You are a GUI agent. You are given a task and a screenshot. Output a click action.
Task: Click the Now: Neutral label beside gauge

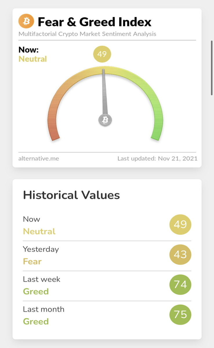click(32, 54)
